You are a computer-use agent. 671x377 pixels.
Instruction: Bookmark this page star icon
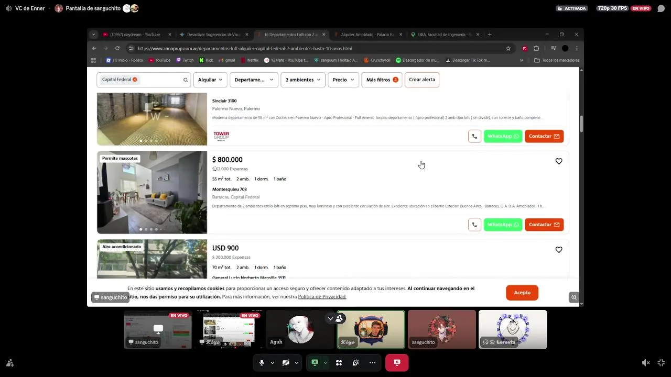(x=508, y=48)
